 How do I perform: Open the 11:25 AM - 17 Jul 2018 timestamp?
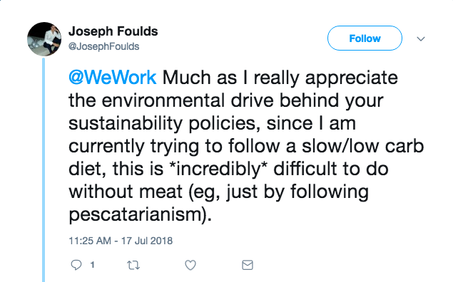[121, 241]
